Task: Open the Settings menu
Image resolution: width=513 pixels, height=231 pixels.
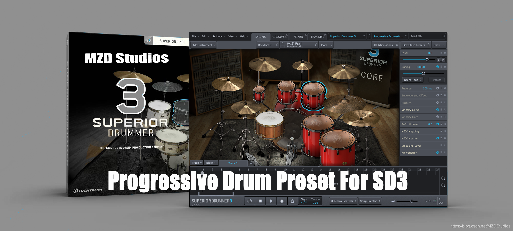Action: [x=219, y=36]
